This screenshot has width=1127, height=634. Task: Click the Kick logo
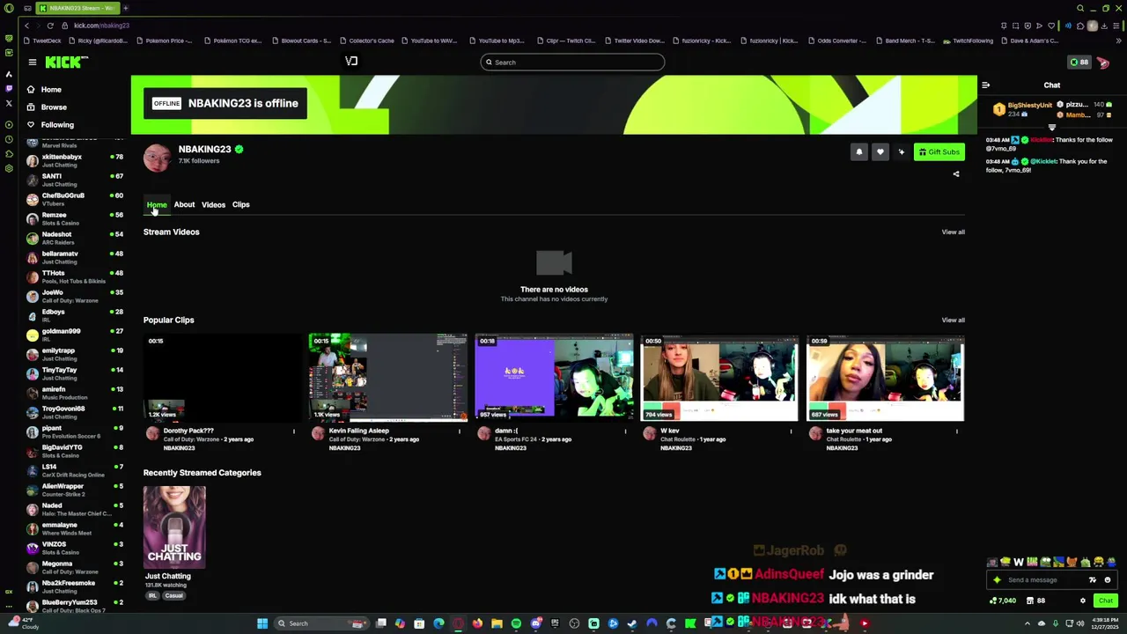pos(66,62)
